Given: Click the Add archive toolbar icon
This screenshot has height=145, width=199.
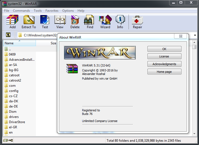Looking at the screenshot, I should point(12,20).
